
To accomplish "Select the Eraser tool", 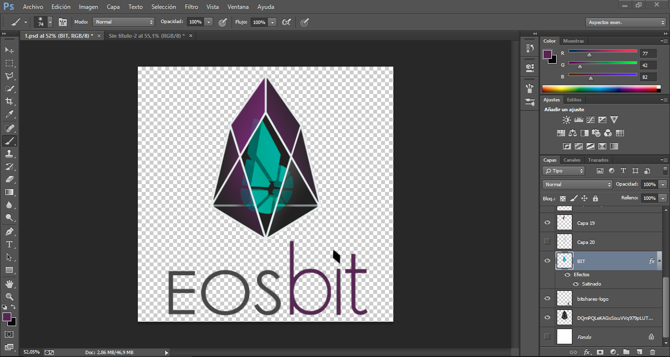I will [x=9, y=179].
